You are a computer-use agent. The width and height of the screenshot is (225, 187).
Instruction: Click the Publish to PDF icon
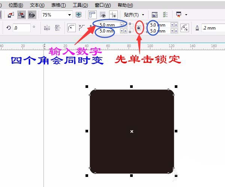(x=32, y=15)
